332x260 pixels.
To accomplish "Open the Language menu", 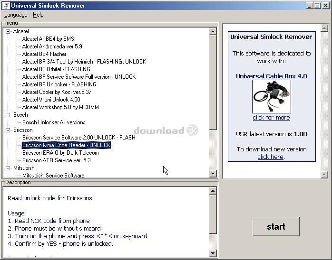I will click(x=16, y=15).
